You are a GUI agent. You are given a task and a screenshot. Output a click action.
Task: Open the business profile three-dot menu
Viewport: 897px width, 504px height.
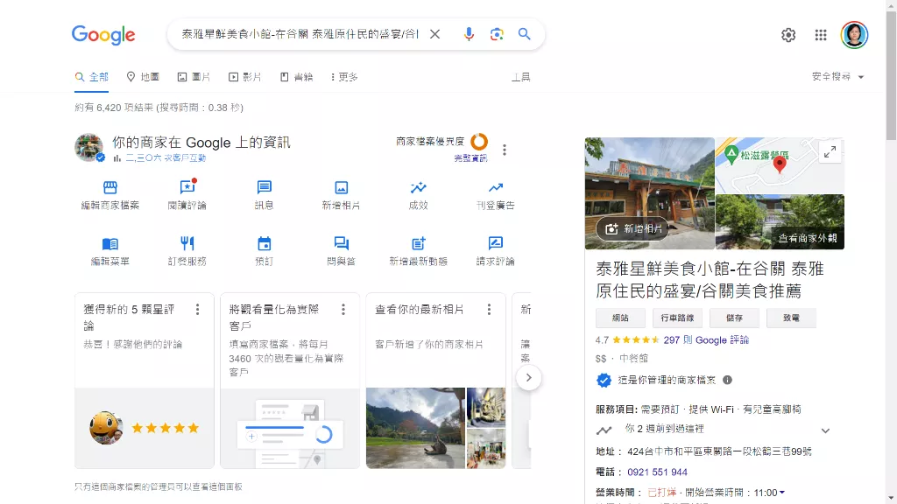click(504, 150)
